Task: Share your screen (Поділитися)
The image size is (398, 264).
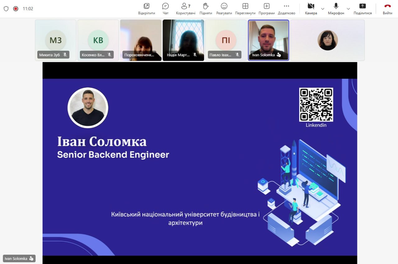Action: pos(363,9)
